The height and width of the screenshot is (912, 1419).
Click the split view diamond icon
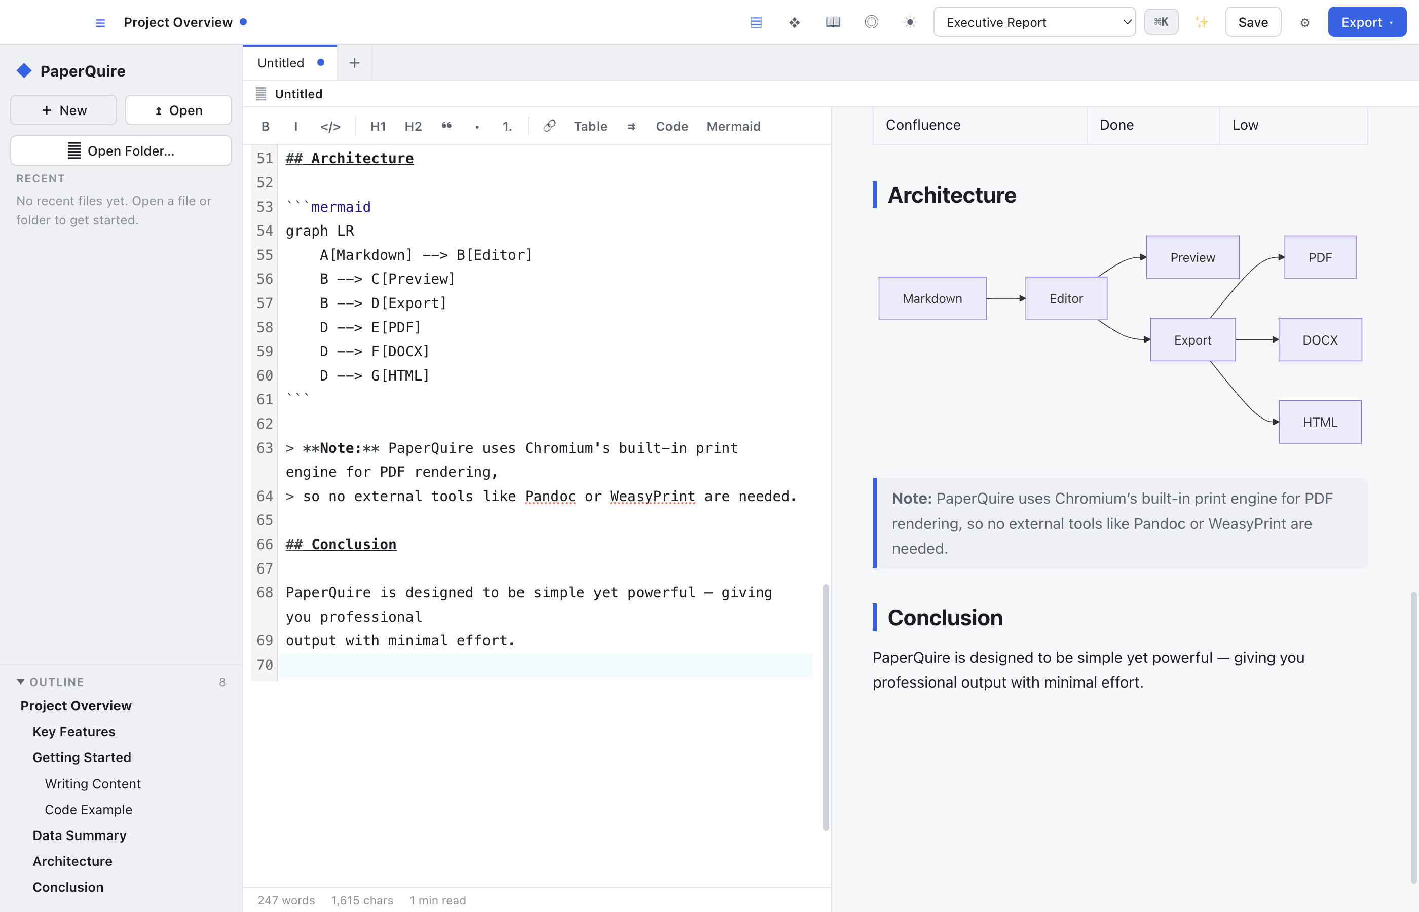click(x=794, y=22)
